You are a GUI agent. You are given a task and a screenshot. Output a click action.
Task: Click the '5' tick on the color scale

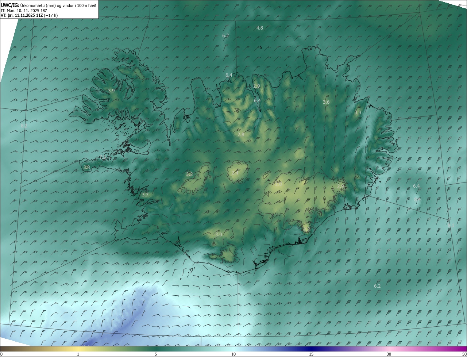(x=156, y=354)
